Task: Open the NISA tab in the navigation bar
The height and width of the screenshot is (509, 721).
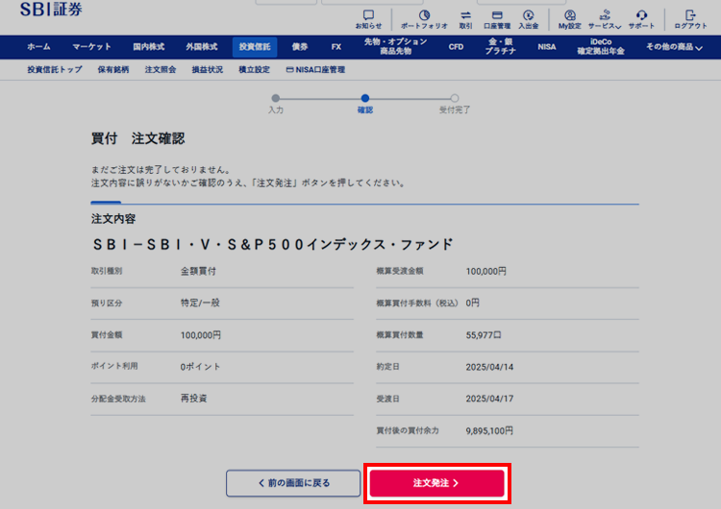Action: [547, 47]
